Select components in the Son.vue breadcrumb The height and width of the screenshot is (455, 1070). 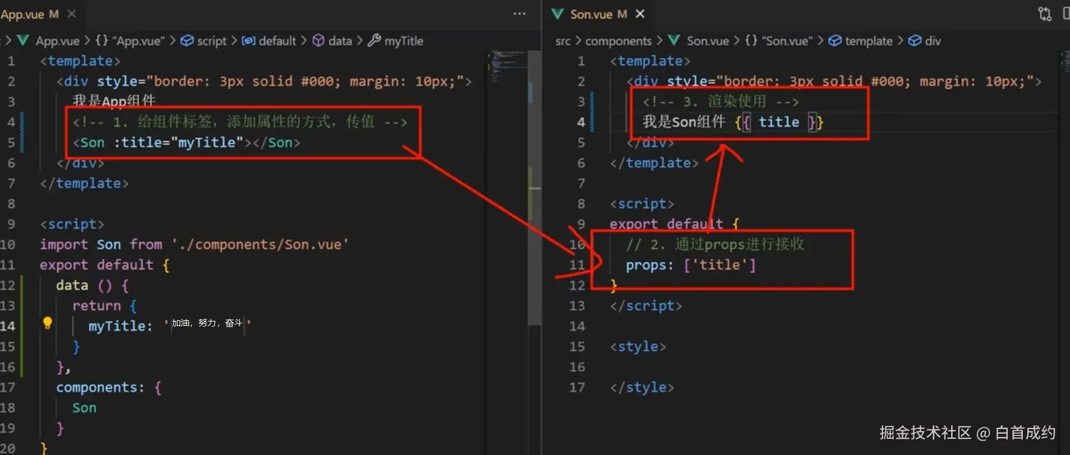pos(618,41)
